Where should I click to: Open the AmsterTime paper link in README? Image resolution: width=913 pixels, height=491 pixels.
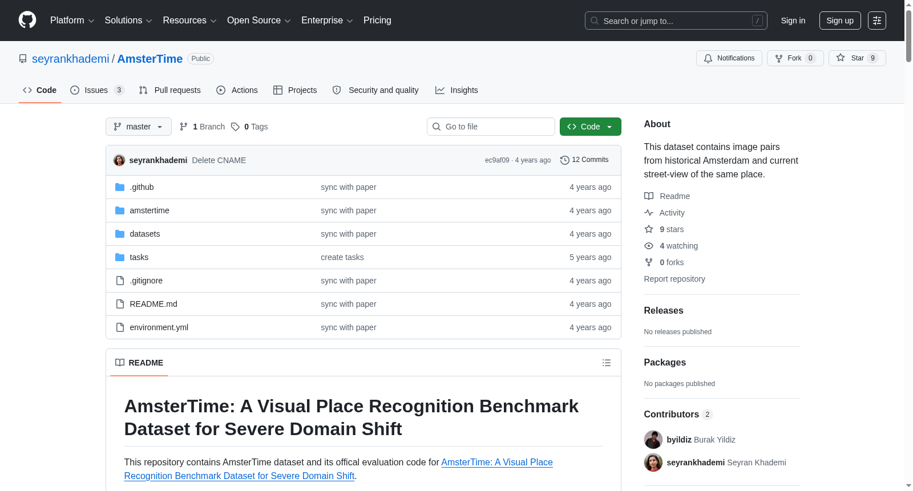(x=338, y=469)
